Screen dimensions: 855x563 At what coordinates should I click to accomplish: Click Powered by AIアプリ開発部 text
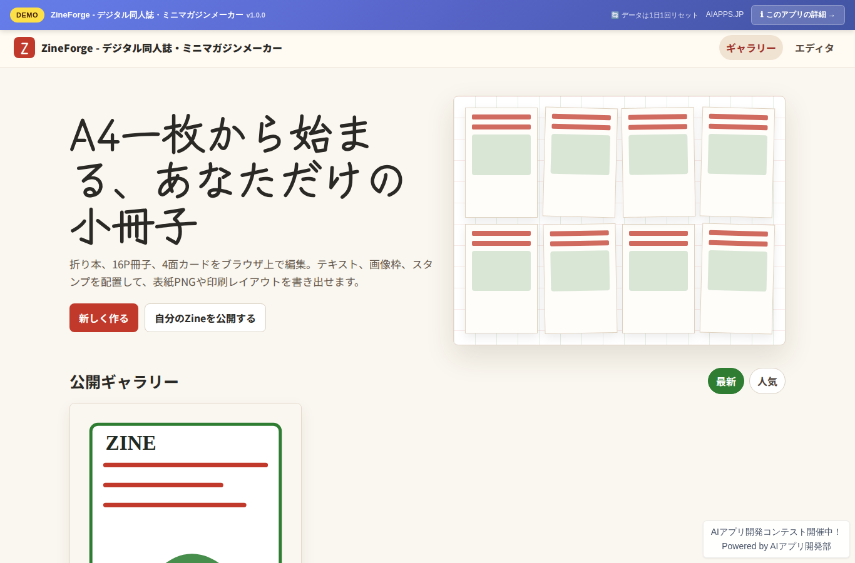click(x=776, y=546)
